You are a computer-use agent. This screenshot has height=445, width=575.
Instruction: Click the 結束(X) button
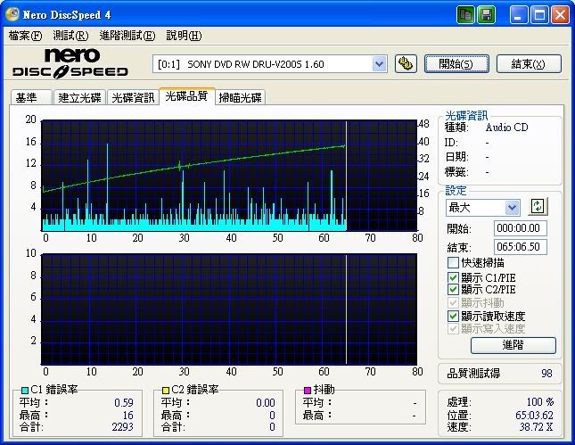529,64
